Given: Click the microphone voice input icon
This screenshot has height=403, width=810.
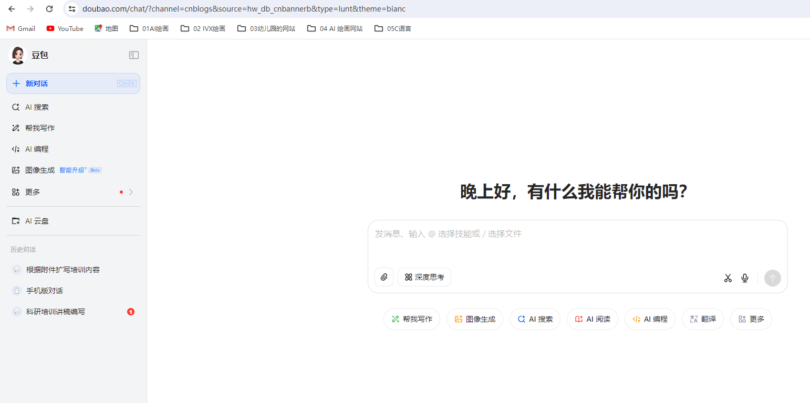Looking at the screenshot, I should [745, 278].
